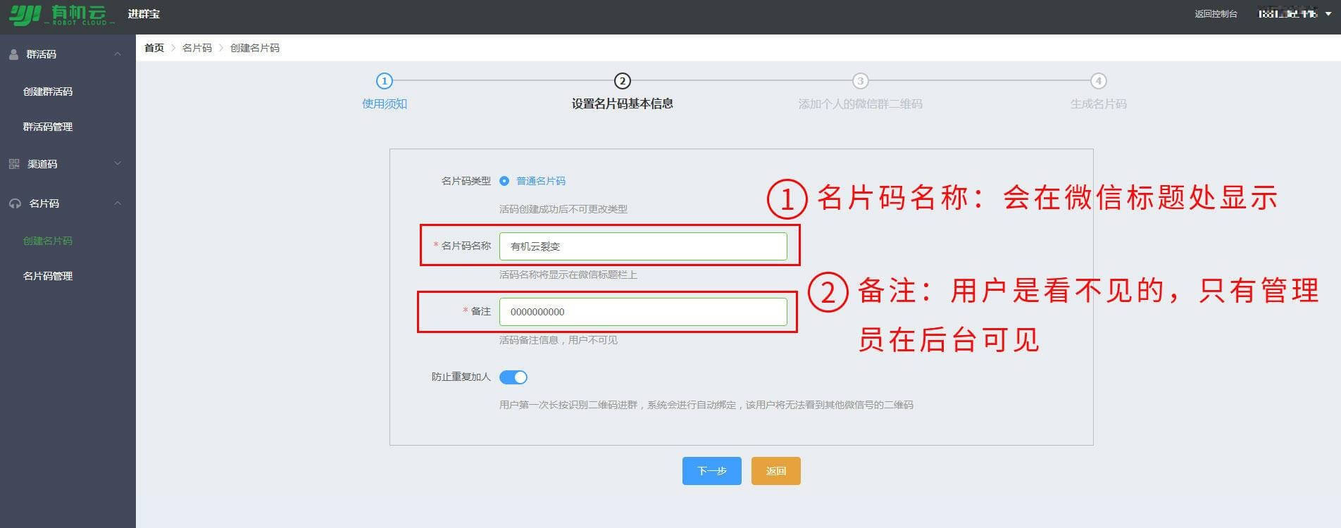Expand the 渠道码 sidebar section chevron

point(118,164)
